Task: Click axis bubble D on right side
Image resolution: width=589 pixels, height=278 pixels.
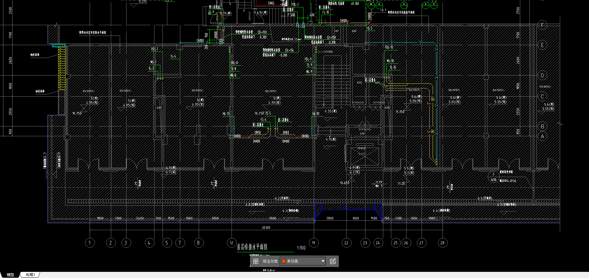Action: (542, 75)
